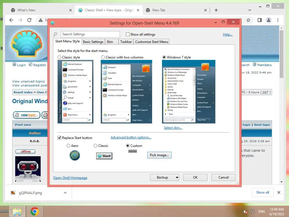Bookmark this page with the star icon
Image resolution: width=289 pixels, height=217 pixels.
[x=248, y=20]
